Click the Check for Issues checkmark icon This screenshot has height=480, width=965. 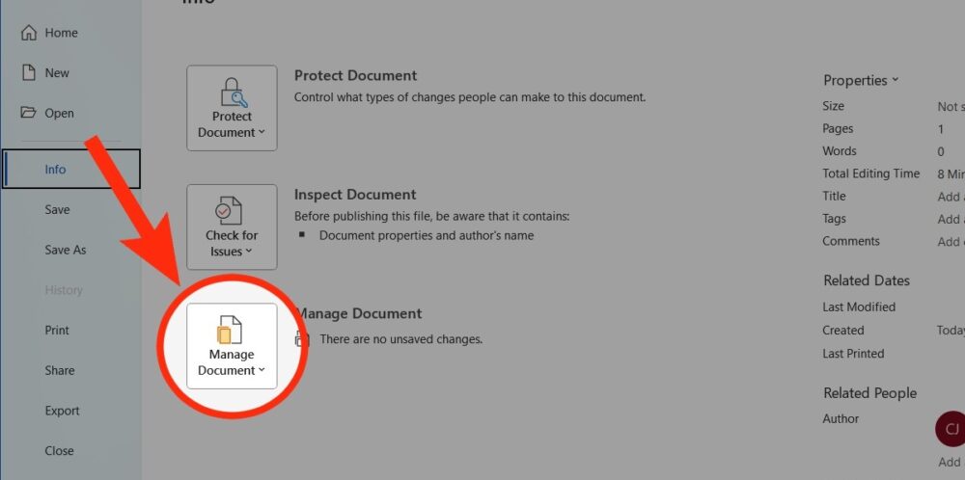[229, 211]
